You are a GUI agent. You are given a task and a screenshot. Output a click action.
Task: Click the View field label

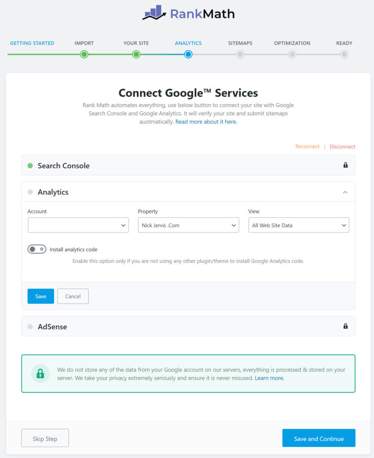click(x=253, y=211)
